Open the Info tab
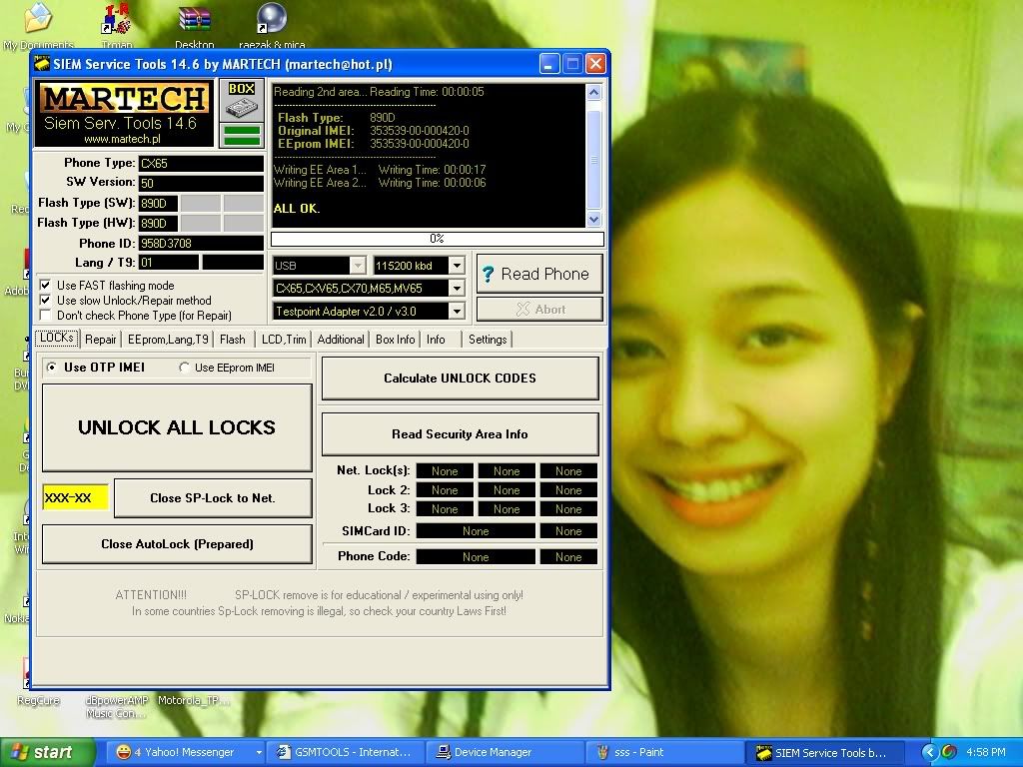Image resolution: width=1023 pixels, height=767 pixels. click(x=436, y=340)
